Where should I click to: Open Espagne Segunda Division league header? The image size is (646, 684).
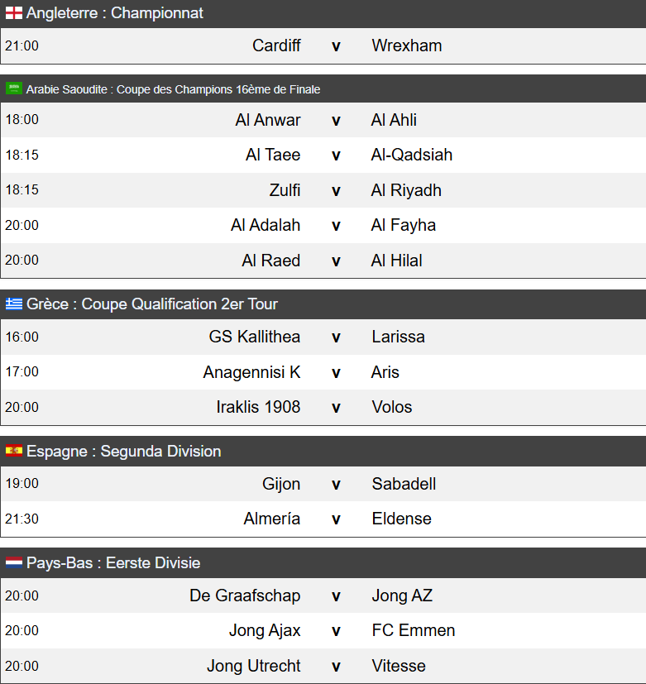(323, 451)
